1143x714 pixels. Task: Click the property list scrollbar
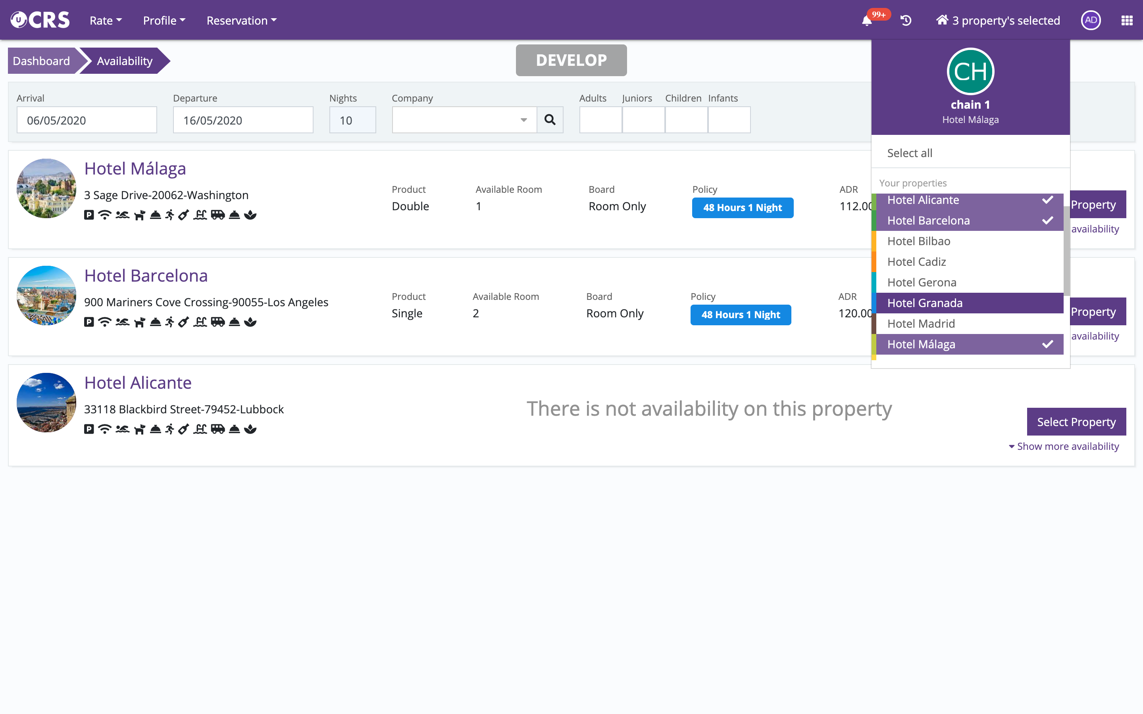click(1066, 250)
